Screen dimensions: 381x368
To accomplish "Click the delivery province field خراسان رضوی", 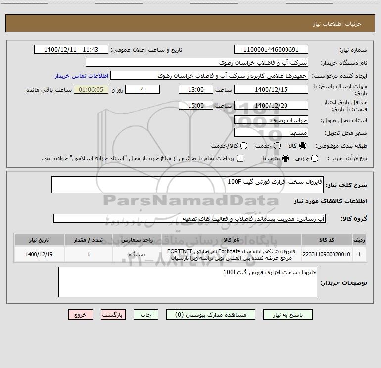I will point(271,120).
